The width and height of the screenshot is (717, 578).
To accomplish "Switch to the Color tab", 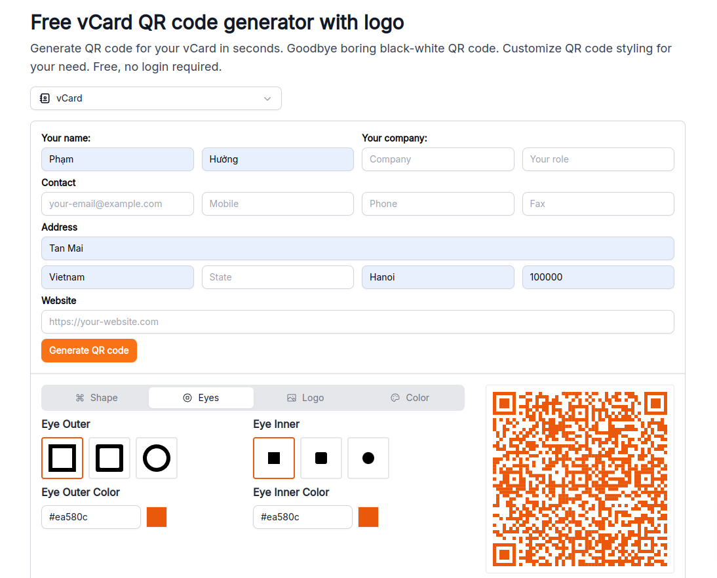I will [410, 398].
